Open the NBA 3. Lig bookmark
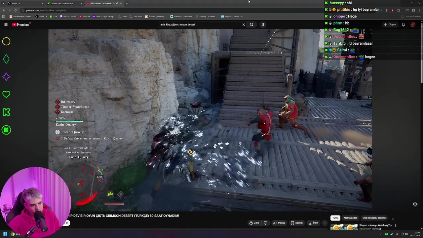The image size is (423, 238). [x=104, y=17]
